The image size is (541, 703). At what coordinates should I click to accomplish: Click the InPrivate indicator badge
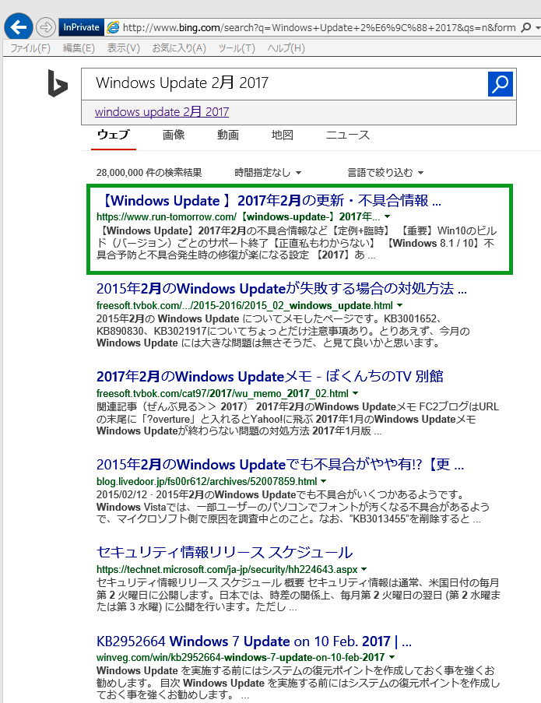click(81, 27)
